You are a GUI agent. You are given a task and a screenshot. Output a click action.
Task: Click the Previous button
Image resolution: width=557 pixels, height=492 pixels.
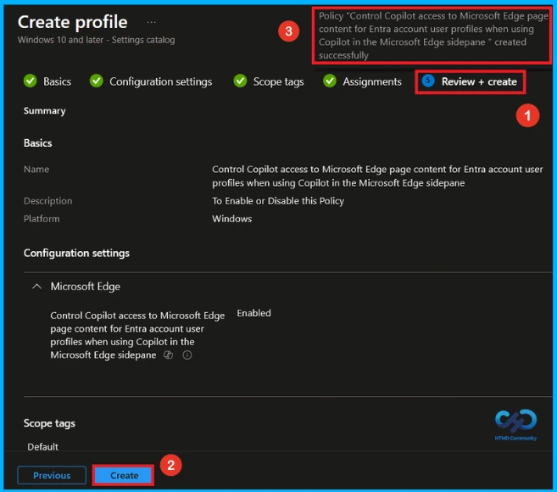(x=52, y=475)
